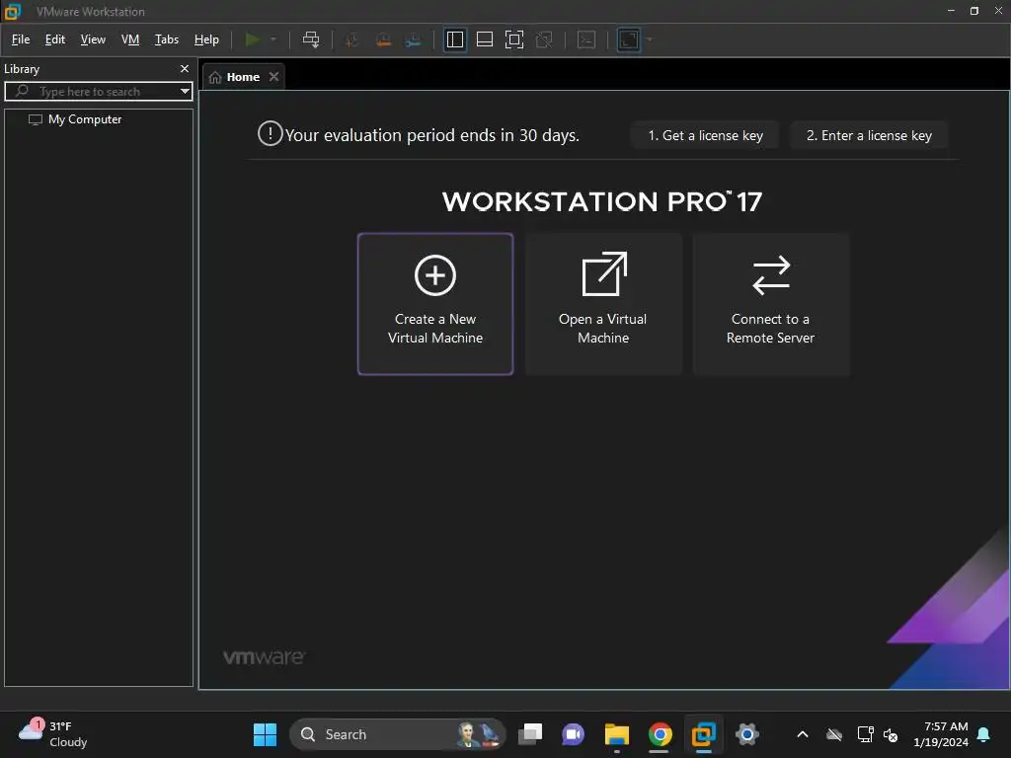Viewport: 1011px width, 758px height.
Task: Click the evaluation warning exclamation icon
Action: point(271,134)
